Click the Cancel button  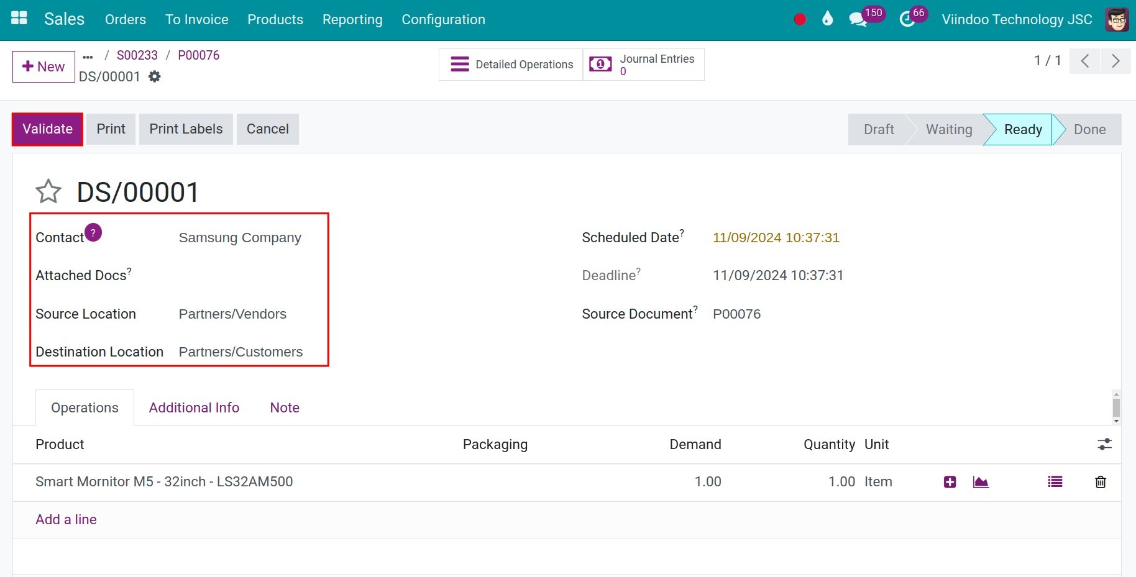pyautogui.click(x=268, y=129)
